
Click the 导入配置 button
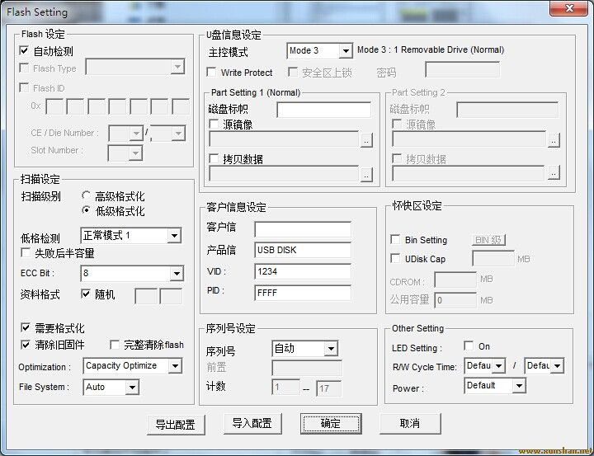(252, 424)
